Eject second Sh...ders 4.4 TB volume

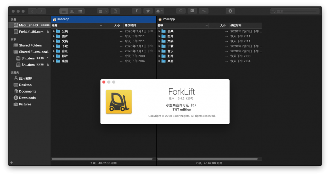point(48,65)
